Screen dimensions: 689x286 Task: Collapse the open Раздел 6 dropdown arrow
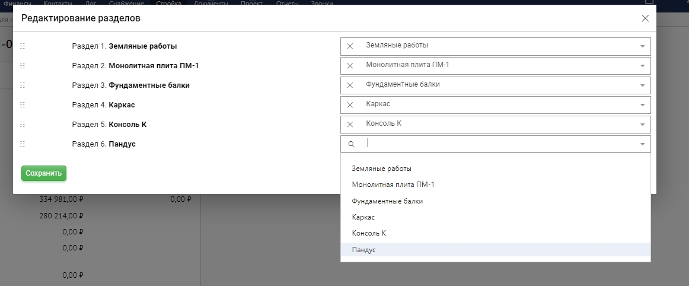click(642, 144)
